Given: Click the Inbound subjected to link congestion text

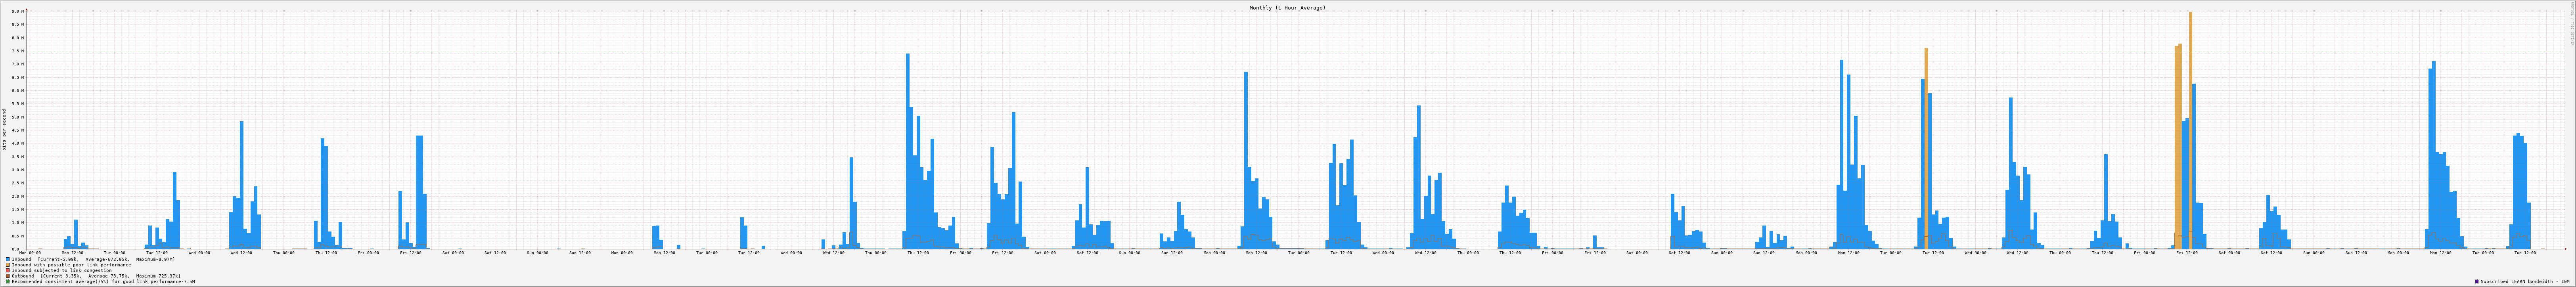Looking at the screenshot, I should [x=62, y=270].
